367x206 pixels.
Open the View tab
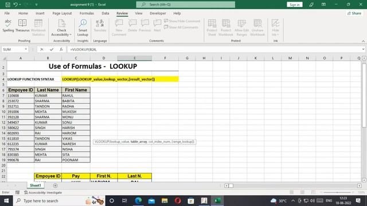tap(139, 13)
